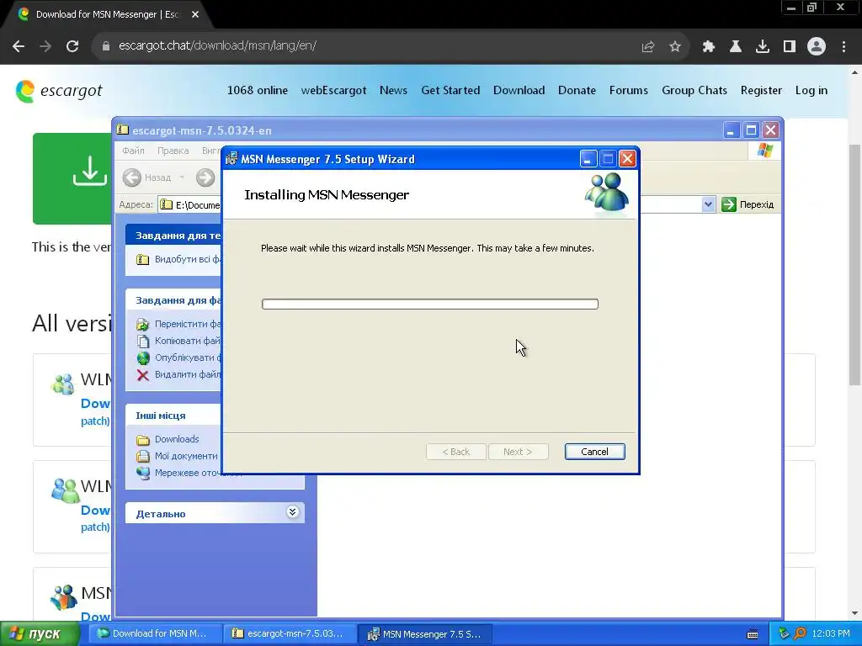Click the Перехід go button

748,204
